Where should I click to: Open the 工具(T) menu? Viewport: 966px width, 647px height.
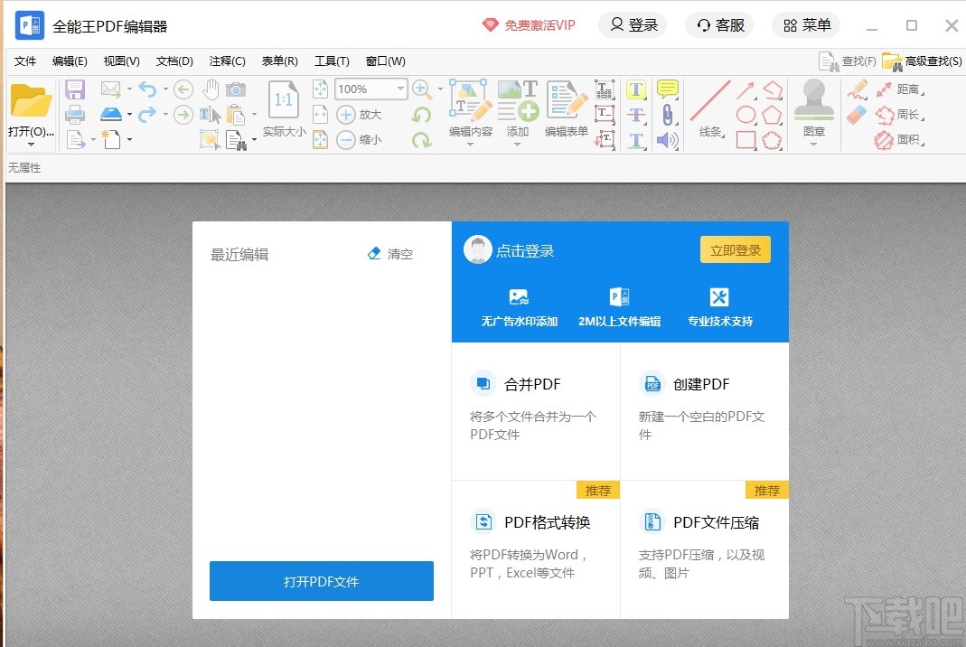[332, 61]
